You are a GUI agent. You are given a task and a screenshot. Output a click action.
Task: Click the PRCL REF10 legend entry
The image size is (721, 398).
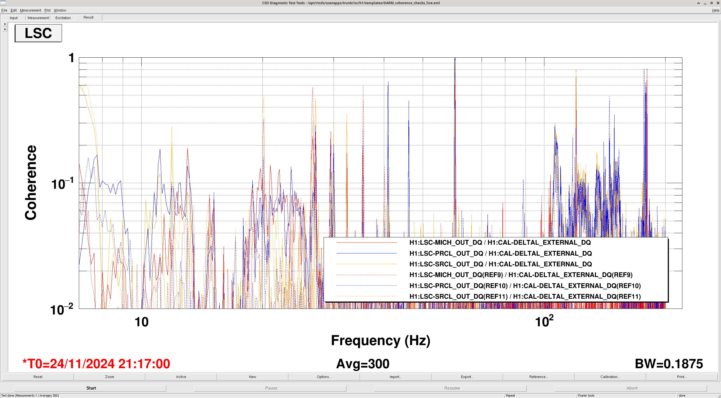coord(525,286)
